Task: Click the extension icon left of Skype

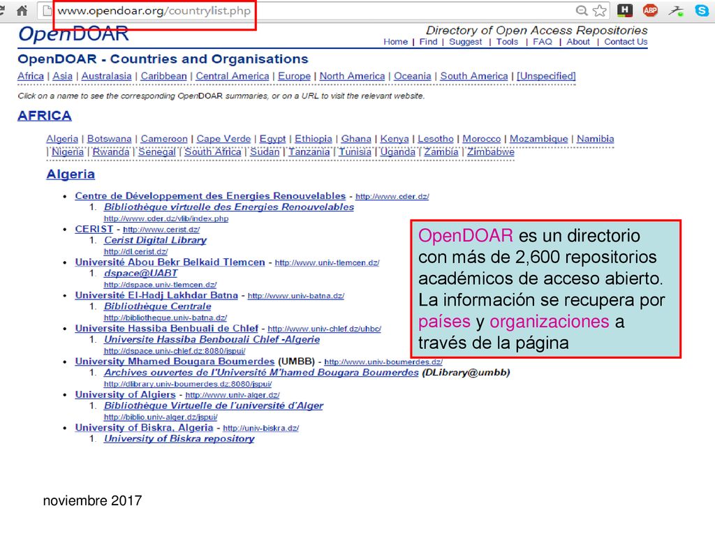Action: click(x=676, y=10)
